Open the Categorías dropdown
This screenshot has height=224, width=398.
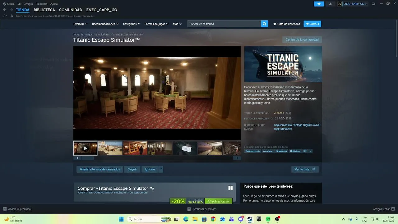pyautogui.click(x=131, y=24)
